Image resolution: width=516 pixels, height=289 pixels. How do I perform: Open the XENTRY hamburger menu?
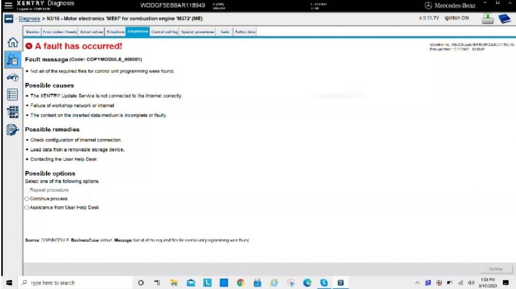point(7,6)
